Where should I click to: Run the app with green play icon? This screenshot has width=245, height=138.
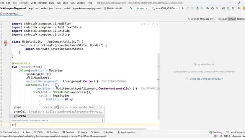183,8
